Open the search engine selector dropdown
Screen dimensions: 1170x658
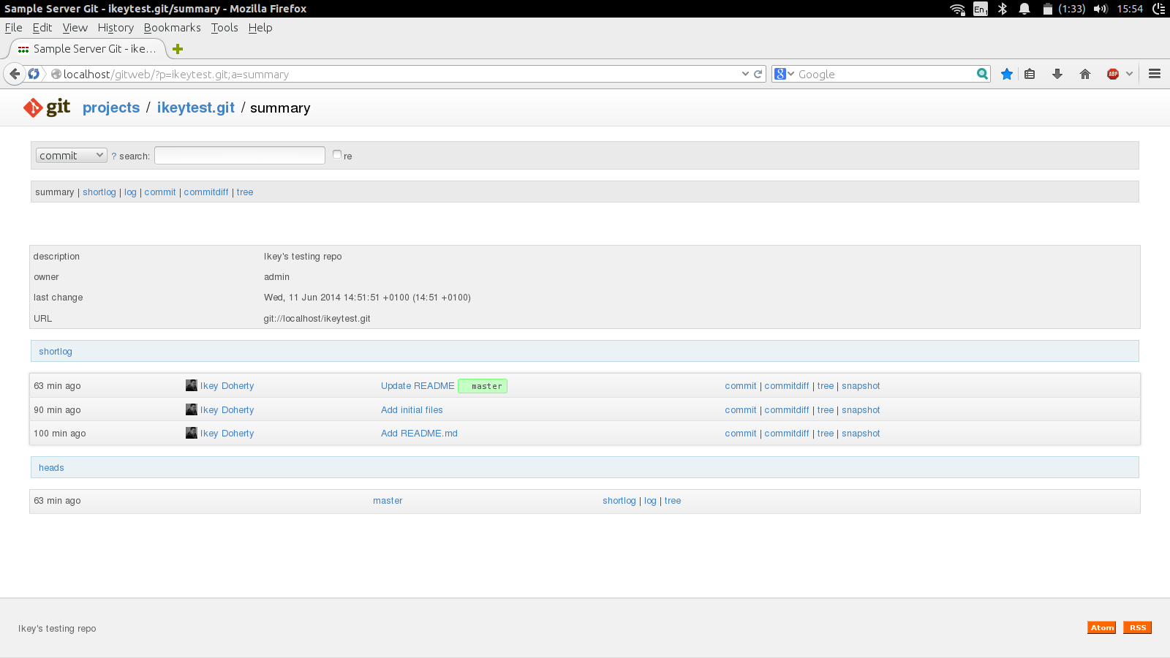coord(784,74)
